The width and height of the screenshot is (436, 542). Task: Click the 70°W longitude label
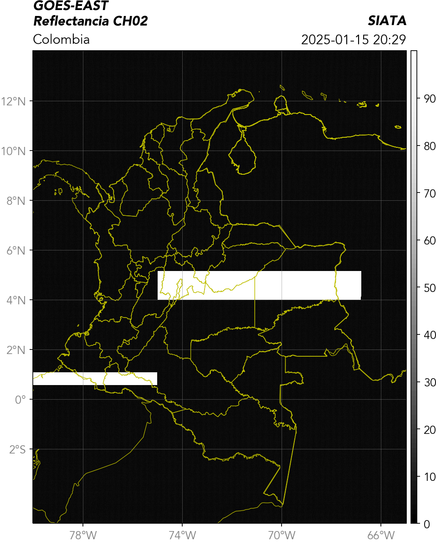pos(282,535)
